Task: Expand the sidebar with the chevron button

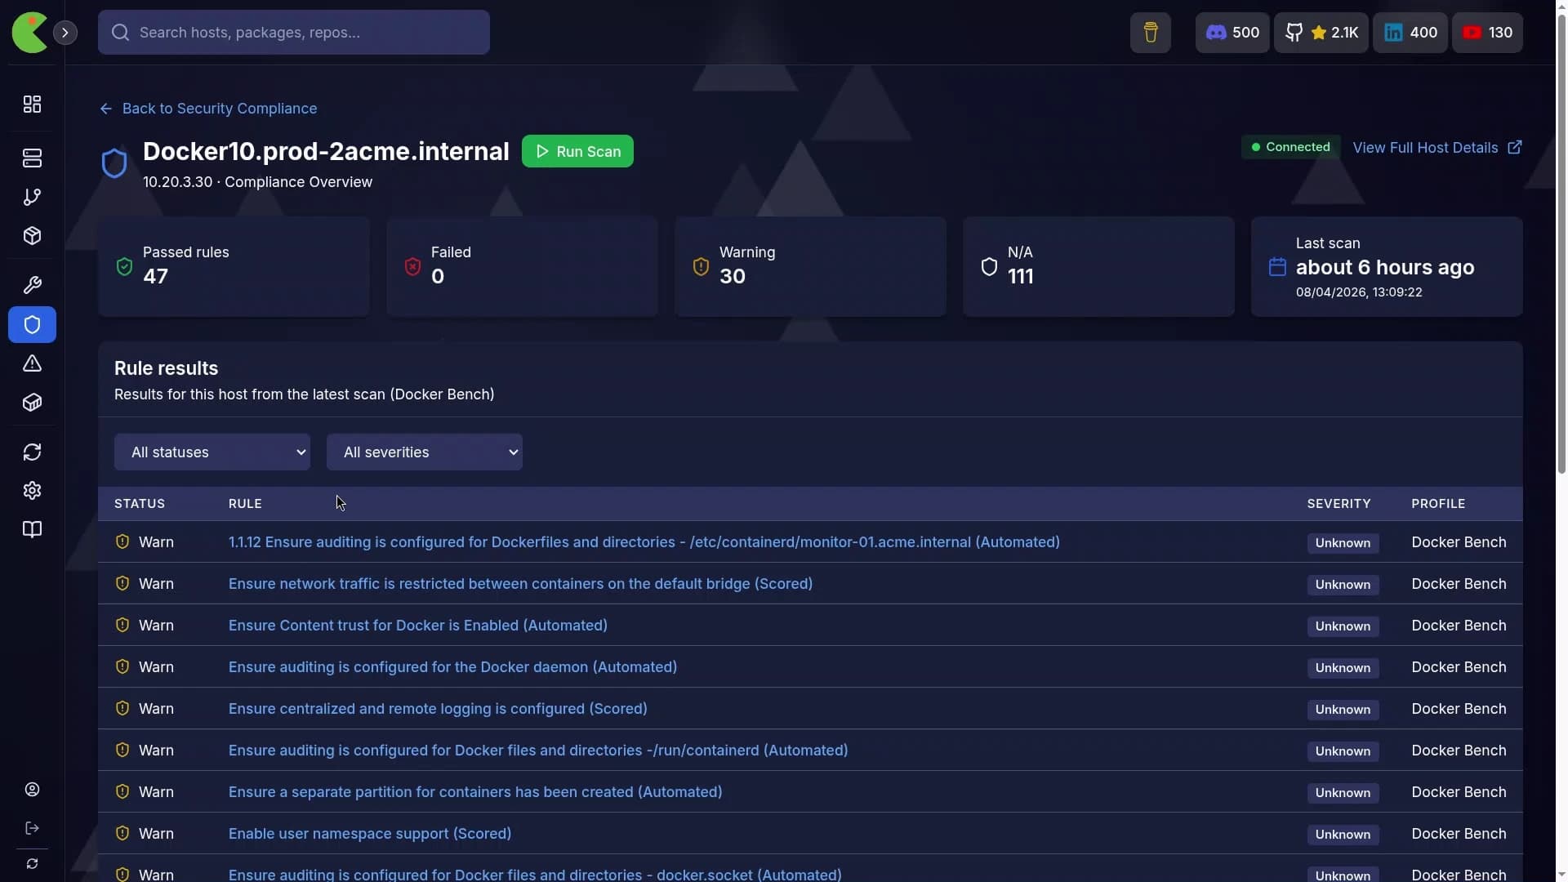Action: pos(65,33)
